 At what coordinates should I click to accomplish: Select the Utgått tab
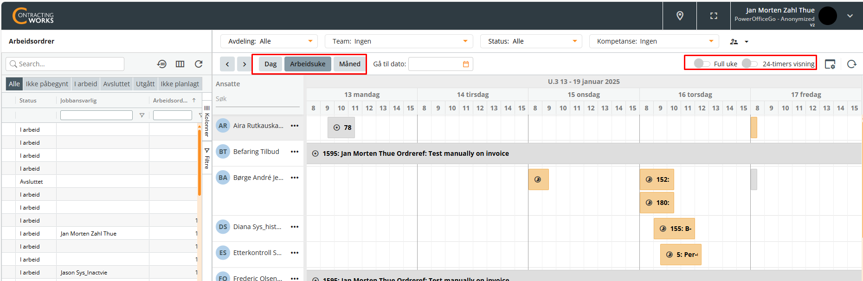[x=145, y=84]
